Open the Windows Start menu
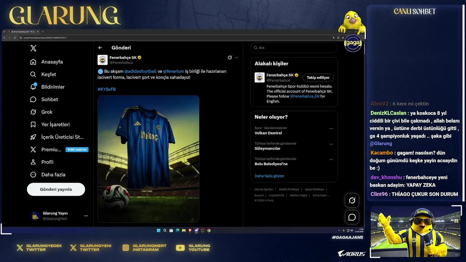 (x=158, y=230)
